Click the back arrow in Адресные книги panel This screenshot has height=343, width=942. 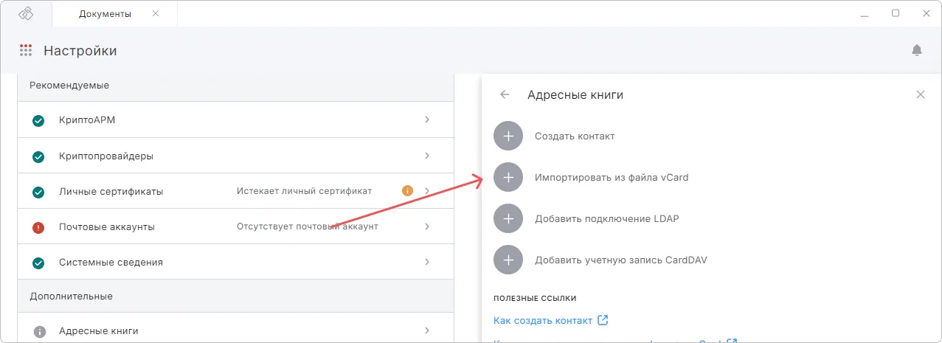pos(505,94)
